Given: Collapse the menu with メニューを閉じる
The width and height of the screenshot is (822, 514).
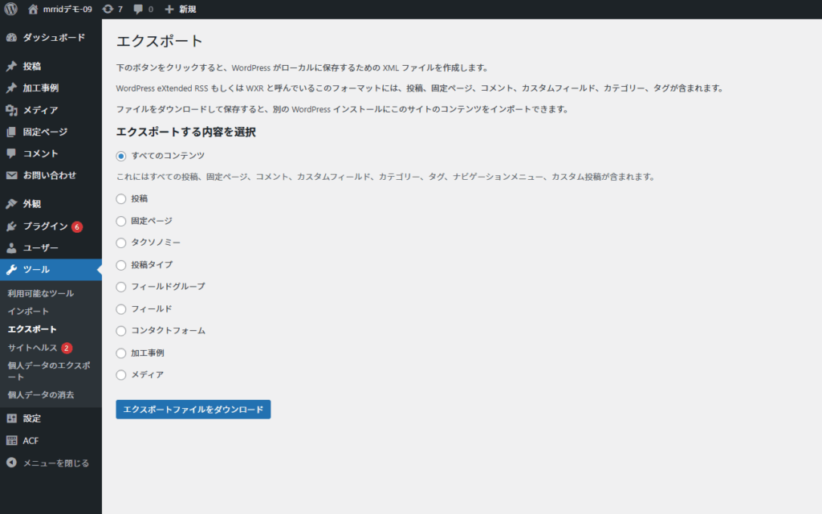Looking at the screenshot, I should pos(55,463).
